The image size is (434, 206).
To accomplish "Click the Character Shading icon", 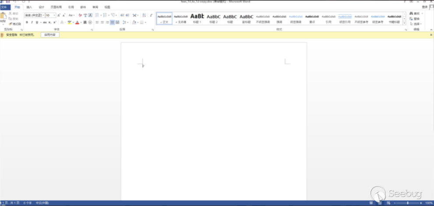I will (85, 22).
